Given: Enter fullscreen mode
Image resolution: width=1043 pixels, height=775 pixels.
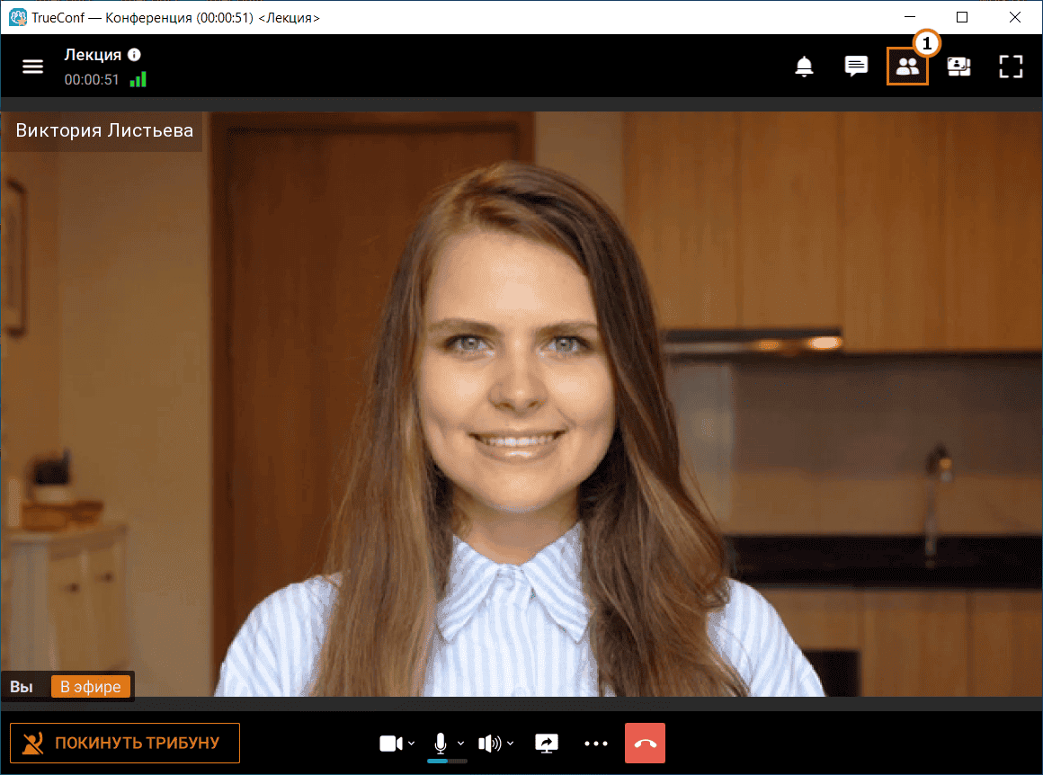Looking at the screenshot, I should 1011,67.
